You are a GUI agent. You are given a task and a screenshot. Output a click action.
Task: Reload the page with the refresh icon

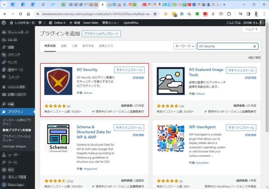(x=20, y=14)
